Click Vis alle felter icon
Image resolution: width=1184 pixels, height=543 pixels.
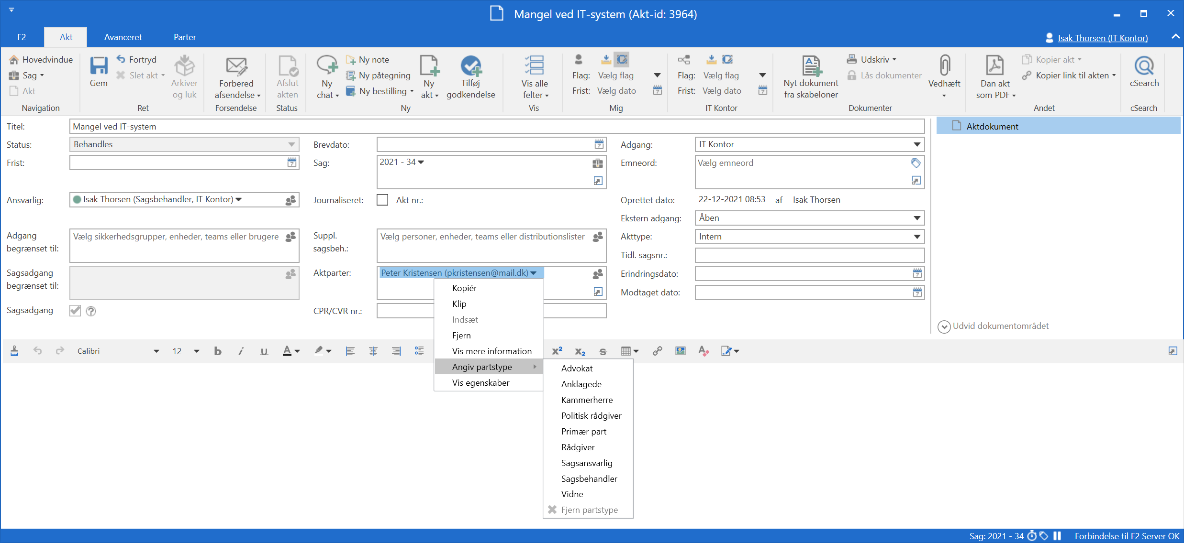click(535, 65)
